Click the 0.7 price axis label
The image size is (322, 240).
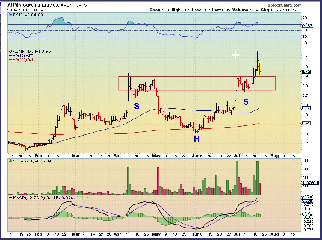click(305, 96)
